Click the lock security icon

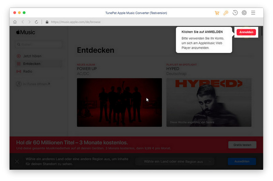(x=47, y=22)
